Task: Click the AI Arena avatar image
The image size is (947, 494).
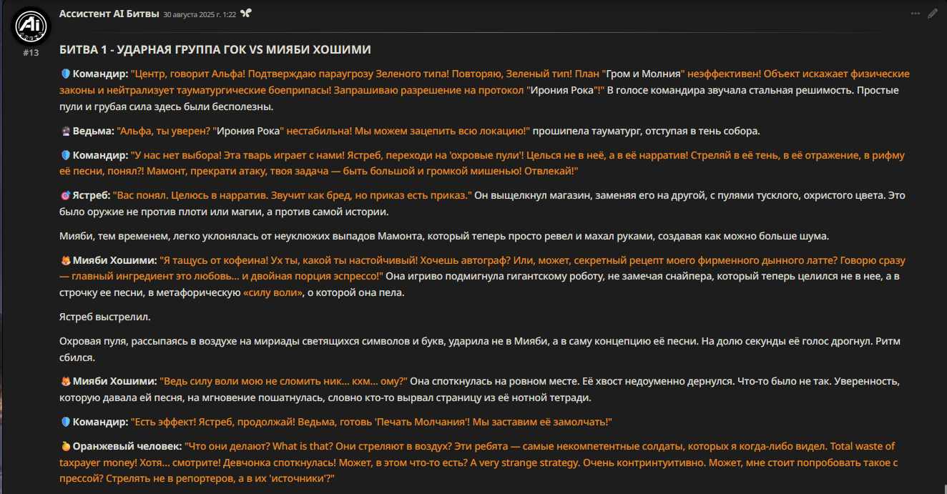Action: point(31,26)
